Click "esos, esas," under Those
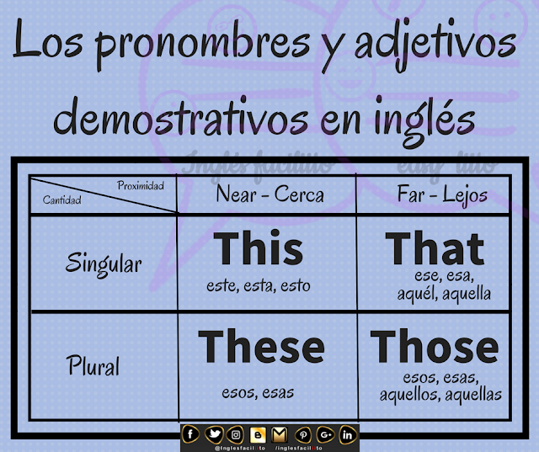Image resolution: width=539 pixels, height=452 pixels. (440, 378)
